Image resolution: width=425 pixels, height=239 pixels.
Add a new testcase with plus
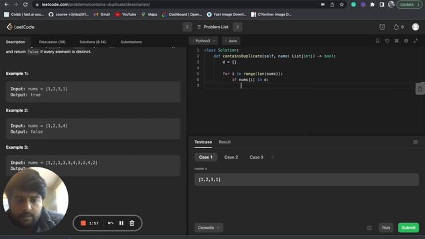273,157
